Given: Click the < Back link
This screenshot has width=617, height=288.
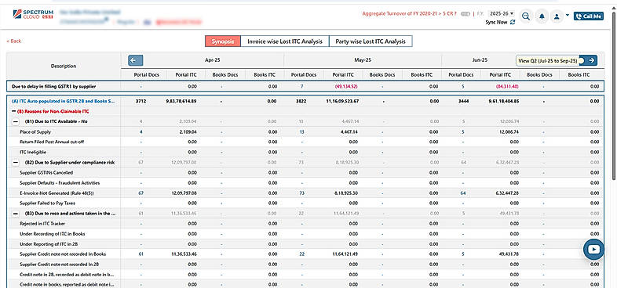Looking at the screenshot, I should (x=14, y=41).
